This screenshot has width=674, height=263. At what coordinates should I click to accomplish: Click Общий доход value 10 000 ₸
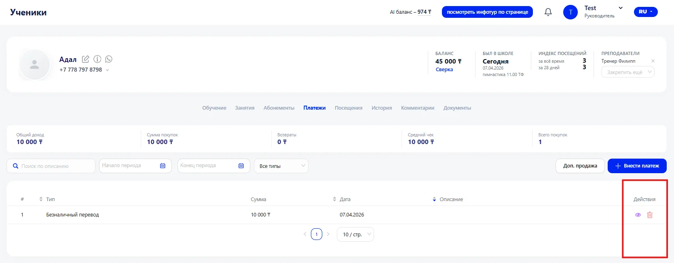tap(30, 142)
